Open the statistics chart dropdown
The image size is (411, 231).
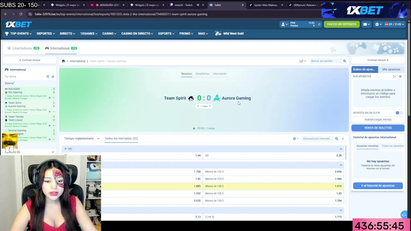click(x=303, y=61)
